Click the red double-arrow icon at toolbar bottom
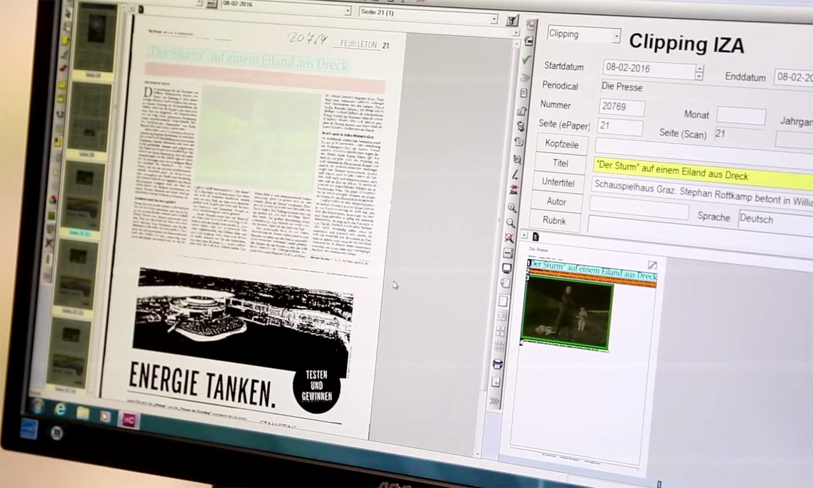This screenshot has height=488, width=813. 495,401
